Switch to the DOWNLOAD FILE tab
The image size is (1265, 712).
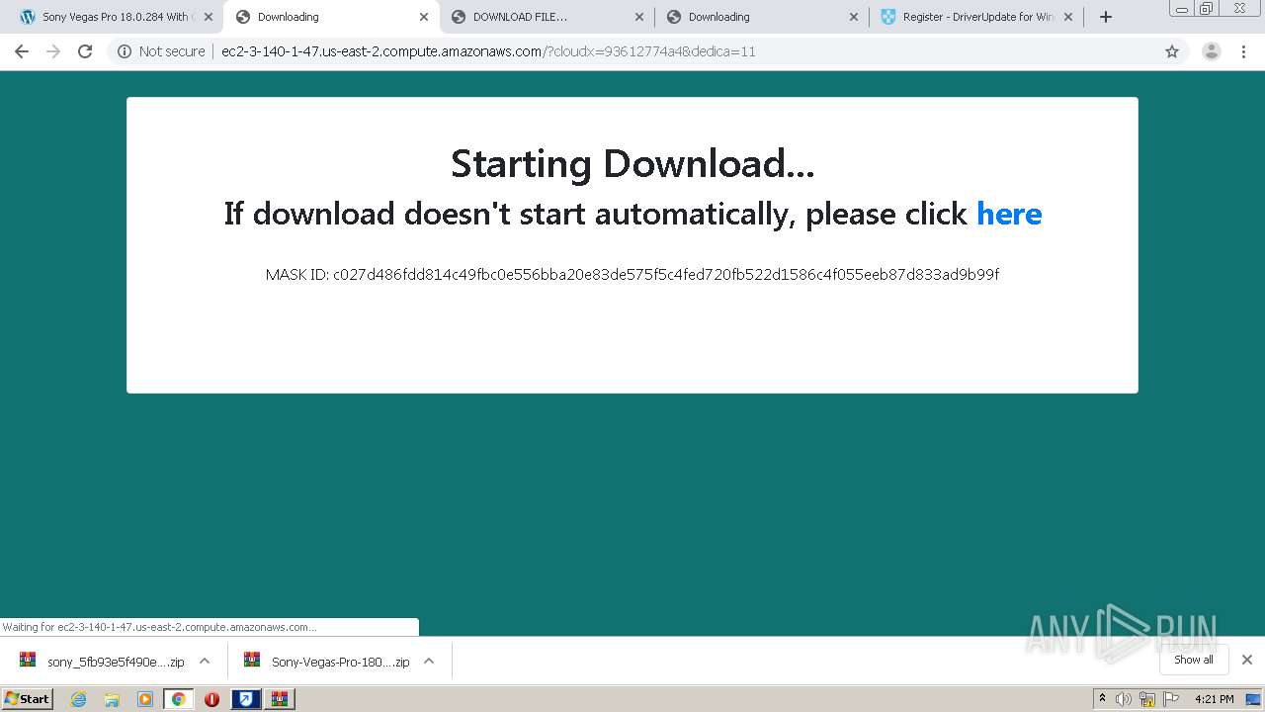tap(547, 17)
